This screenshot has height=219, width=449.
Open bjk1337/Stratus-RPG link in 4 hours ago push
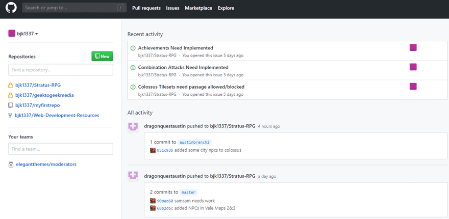(233, 126)
